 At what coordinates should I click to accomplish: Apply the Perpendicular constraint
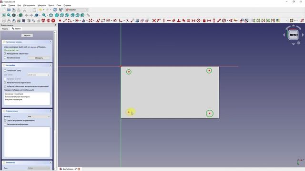179,20
